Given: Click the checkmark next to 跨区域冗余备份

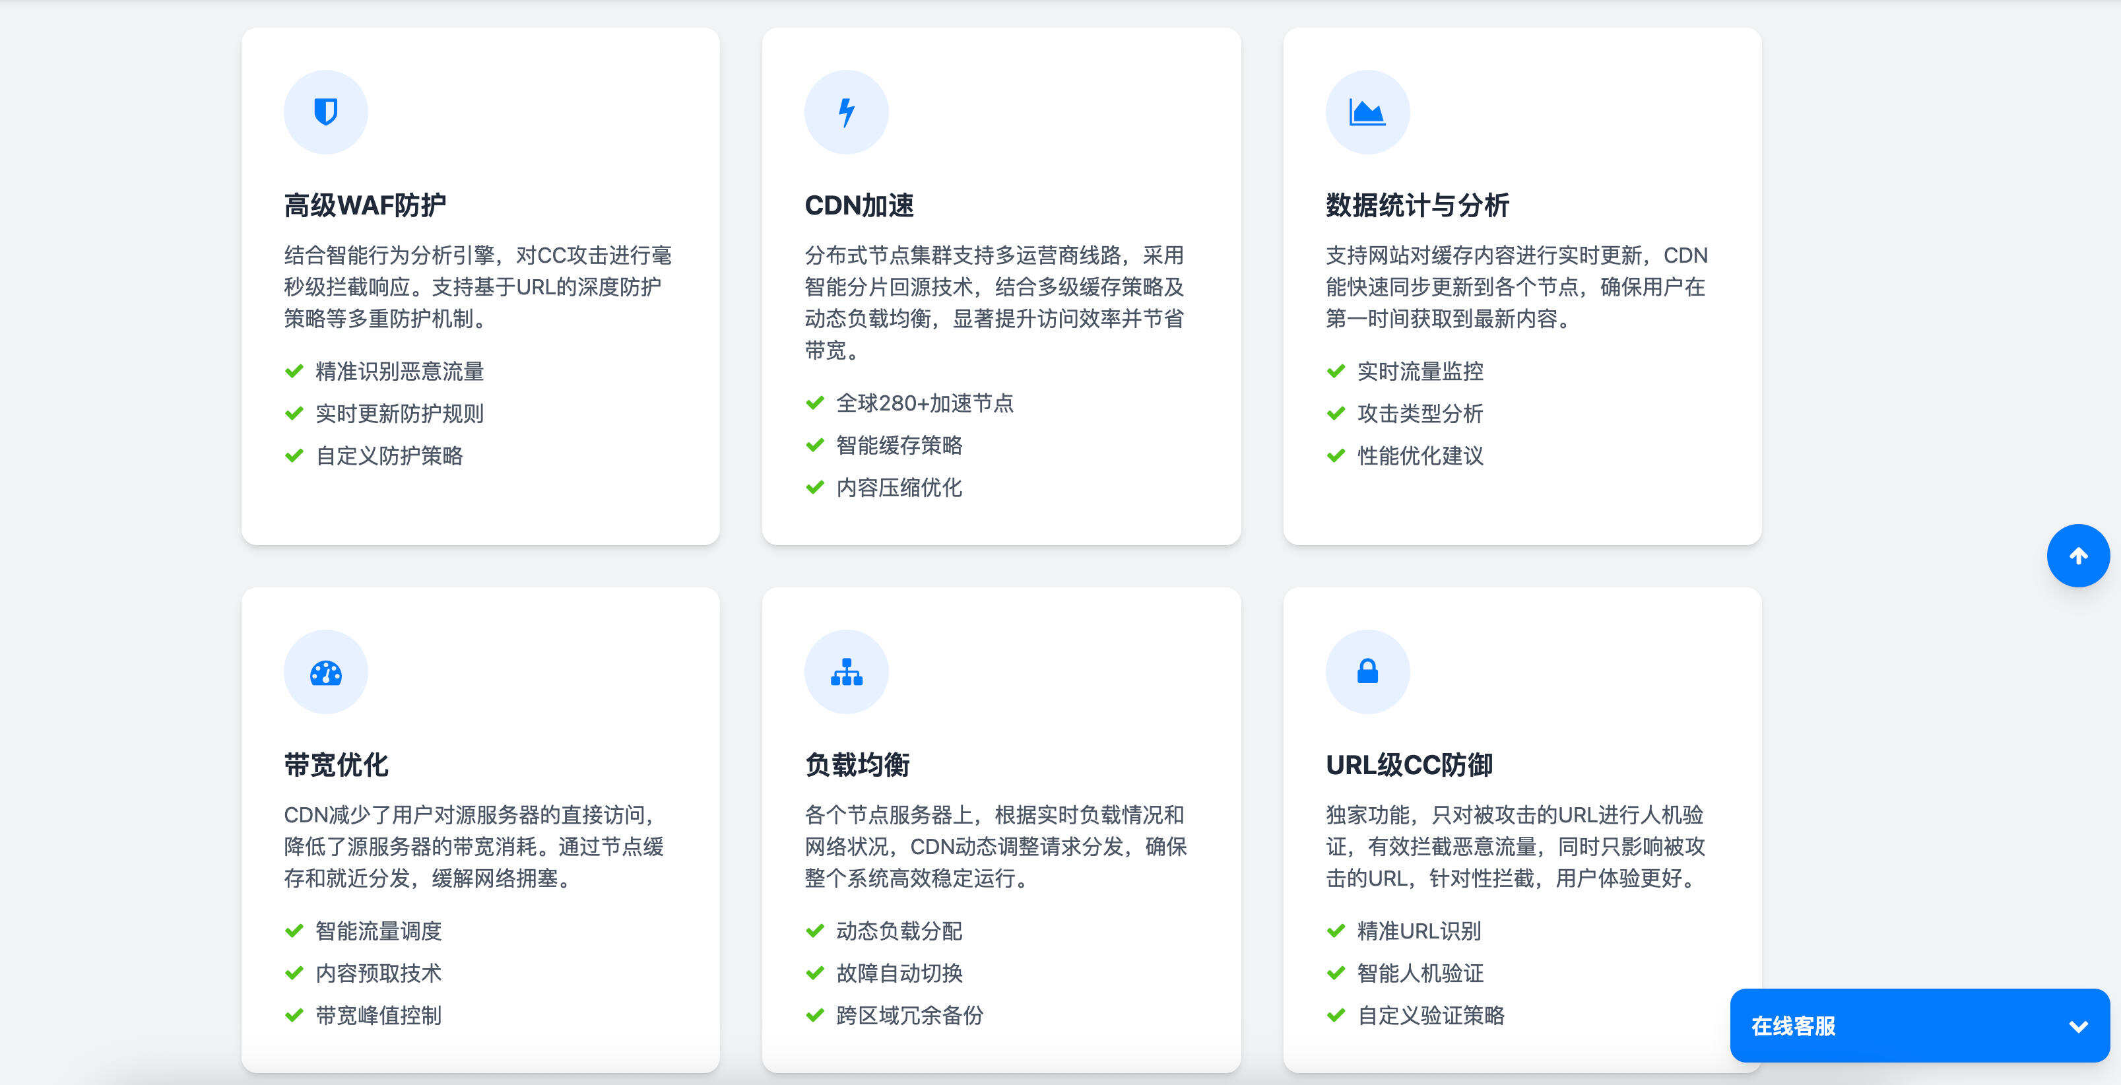Looking at the screenshot, I should 814,1016.
